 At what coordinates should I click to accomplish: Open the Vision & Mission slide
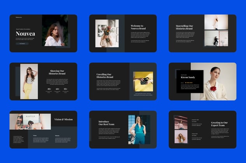click(43, 130)
